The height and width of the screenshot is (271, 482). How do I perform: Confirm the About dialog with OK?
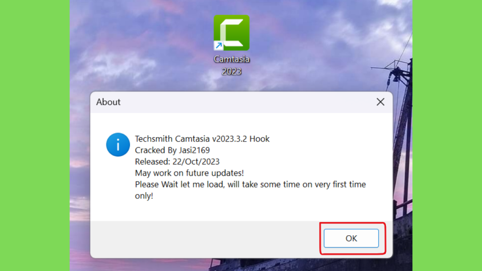click(351, 238)
